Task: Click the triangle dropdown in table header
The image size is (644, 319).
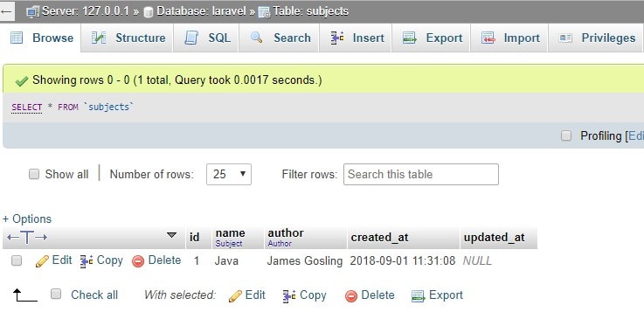Action: tap(171, 235)
